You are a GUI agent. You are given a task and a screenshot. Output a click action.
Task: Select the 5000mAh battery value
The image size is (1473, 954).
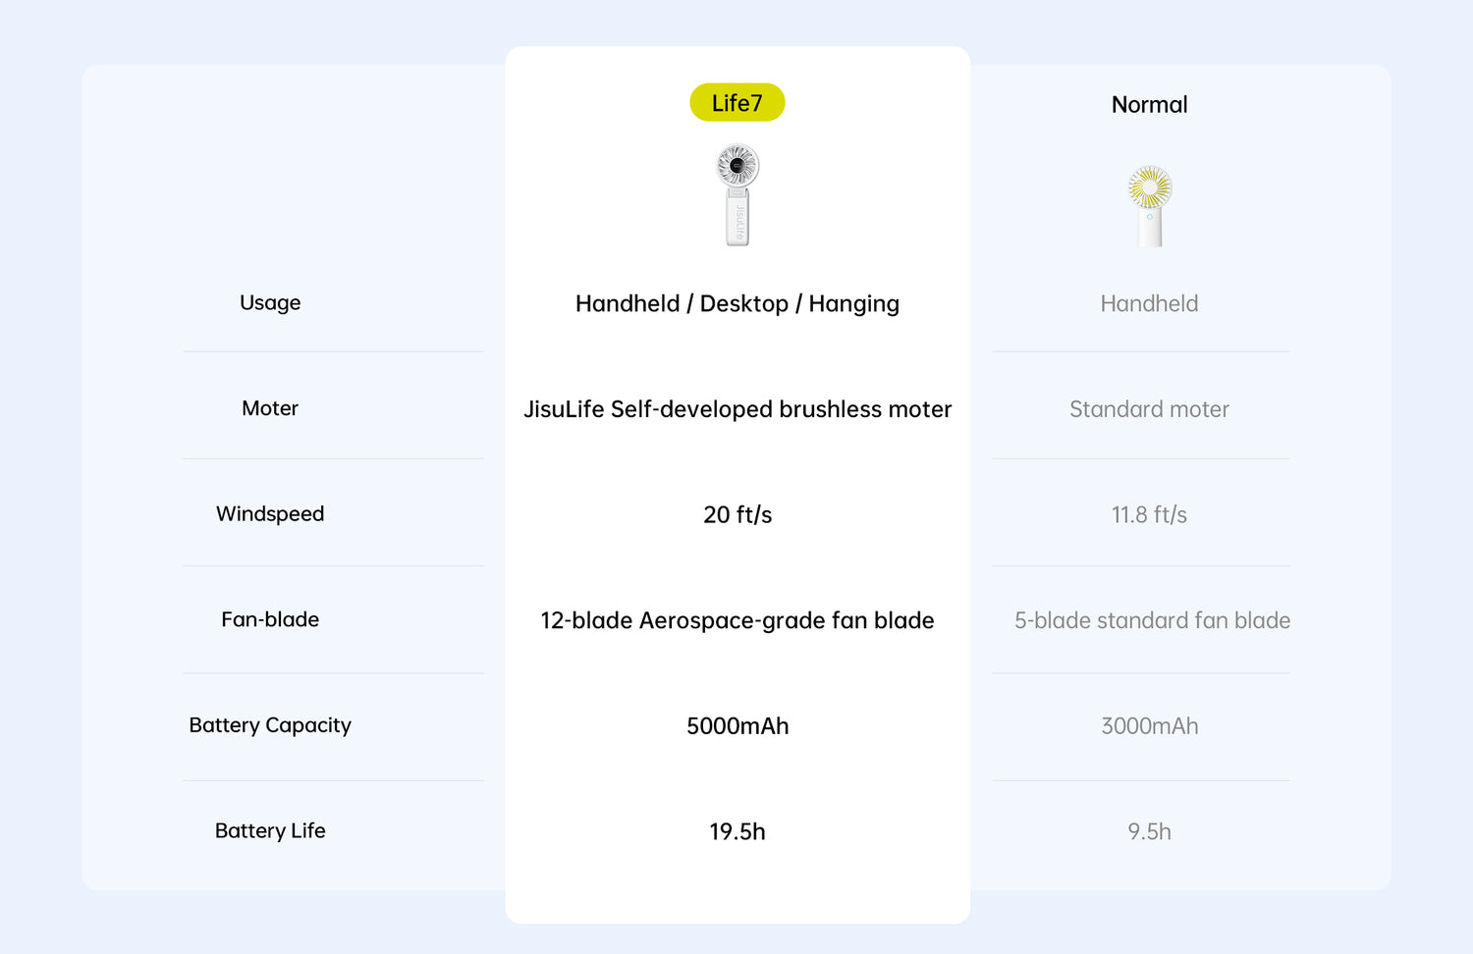coord(737,726)
